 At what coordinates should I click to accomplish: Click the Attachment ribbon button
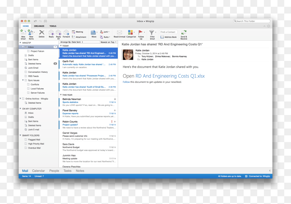[79, 37]
